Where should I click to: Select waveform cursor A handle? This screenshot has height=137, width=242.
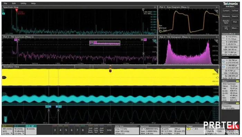click(x=50, y=106)
